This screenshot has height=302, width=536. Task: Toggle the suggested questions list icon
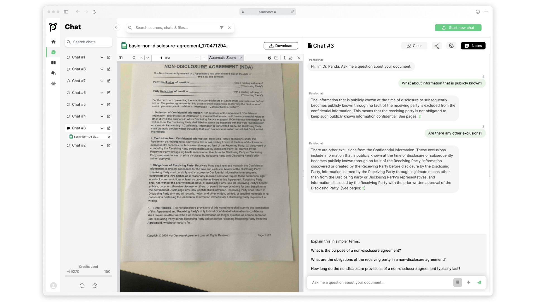pyautogui.click(x=458, y=282)
